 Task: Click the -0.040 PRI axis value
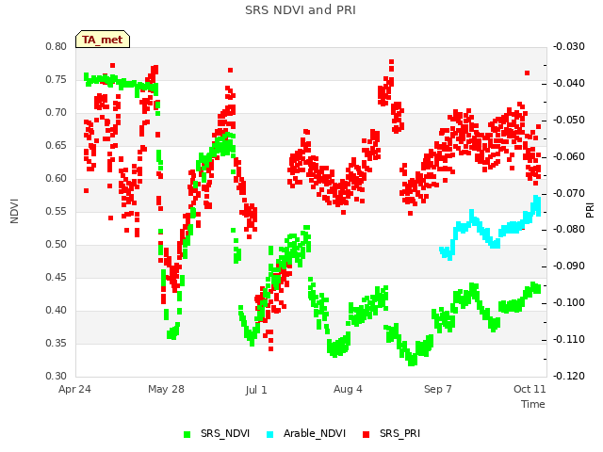click(x=569, y=83)
